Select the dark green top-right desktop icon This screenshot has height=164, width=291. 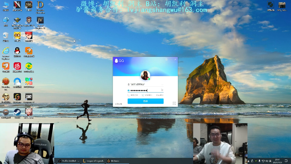271,6
